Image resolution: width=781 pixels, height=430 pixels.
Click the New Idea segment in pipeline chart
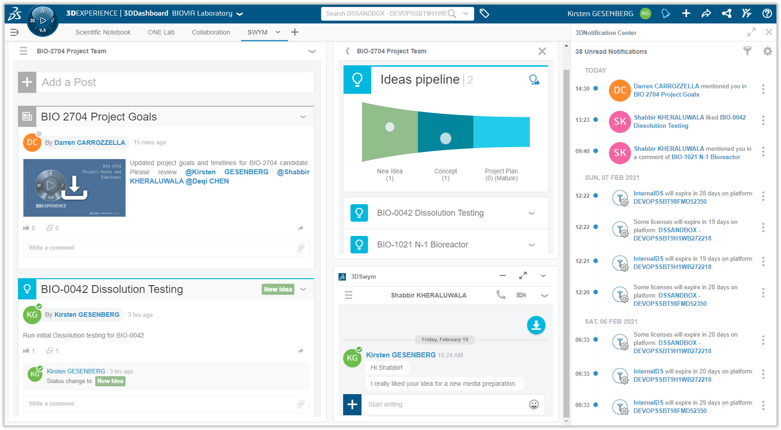click(390, 132)
